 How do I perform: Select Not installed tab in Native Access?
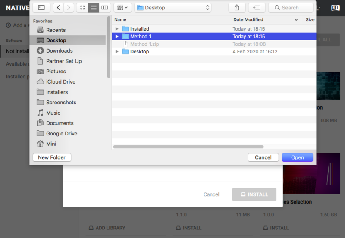[x=17, y=51]
